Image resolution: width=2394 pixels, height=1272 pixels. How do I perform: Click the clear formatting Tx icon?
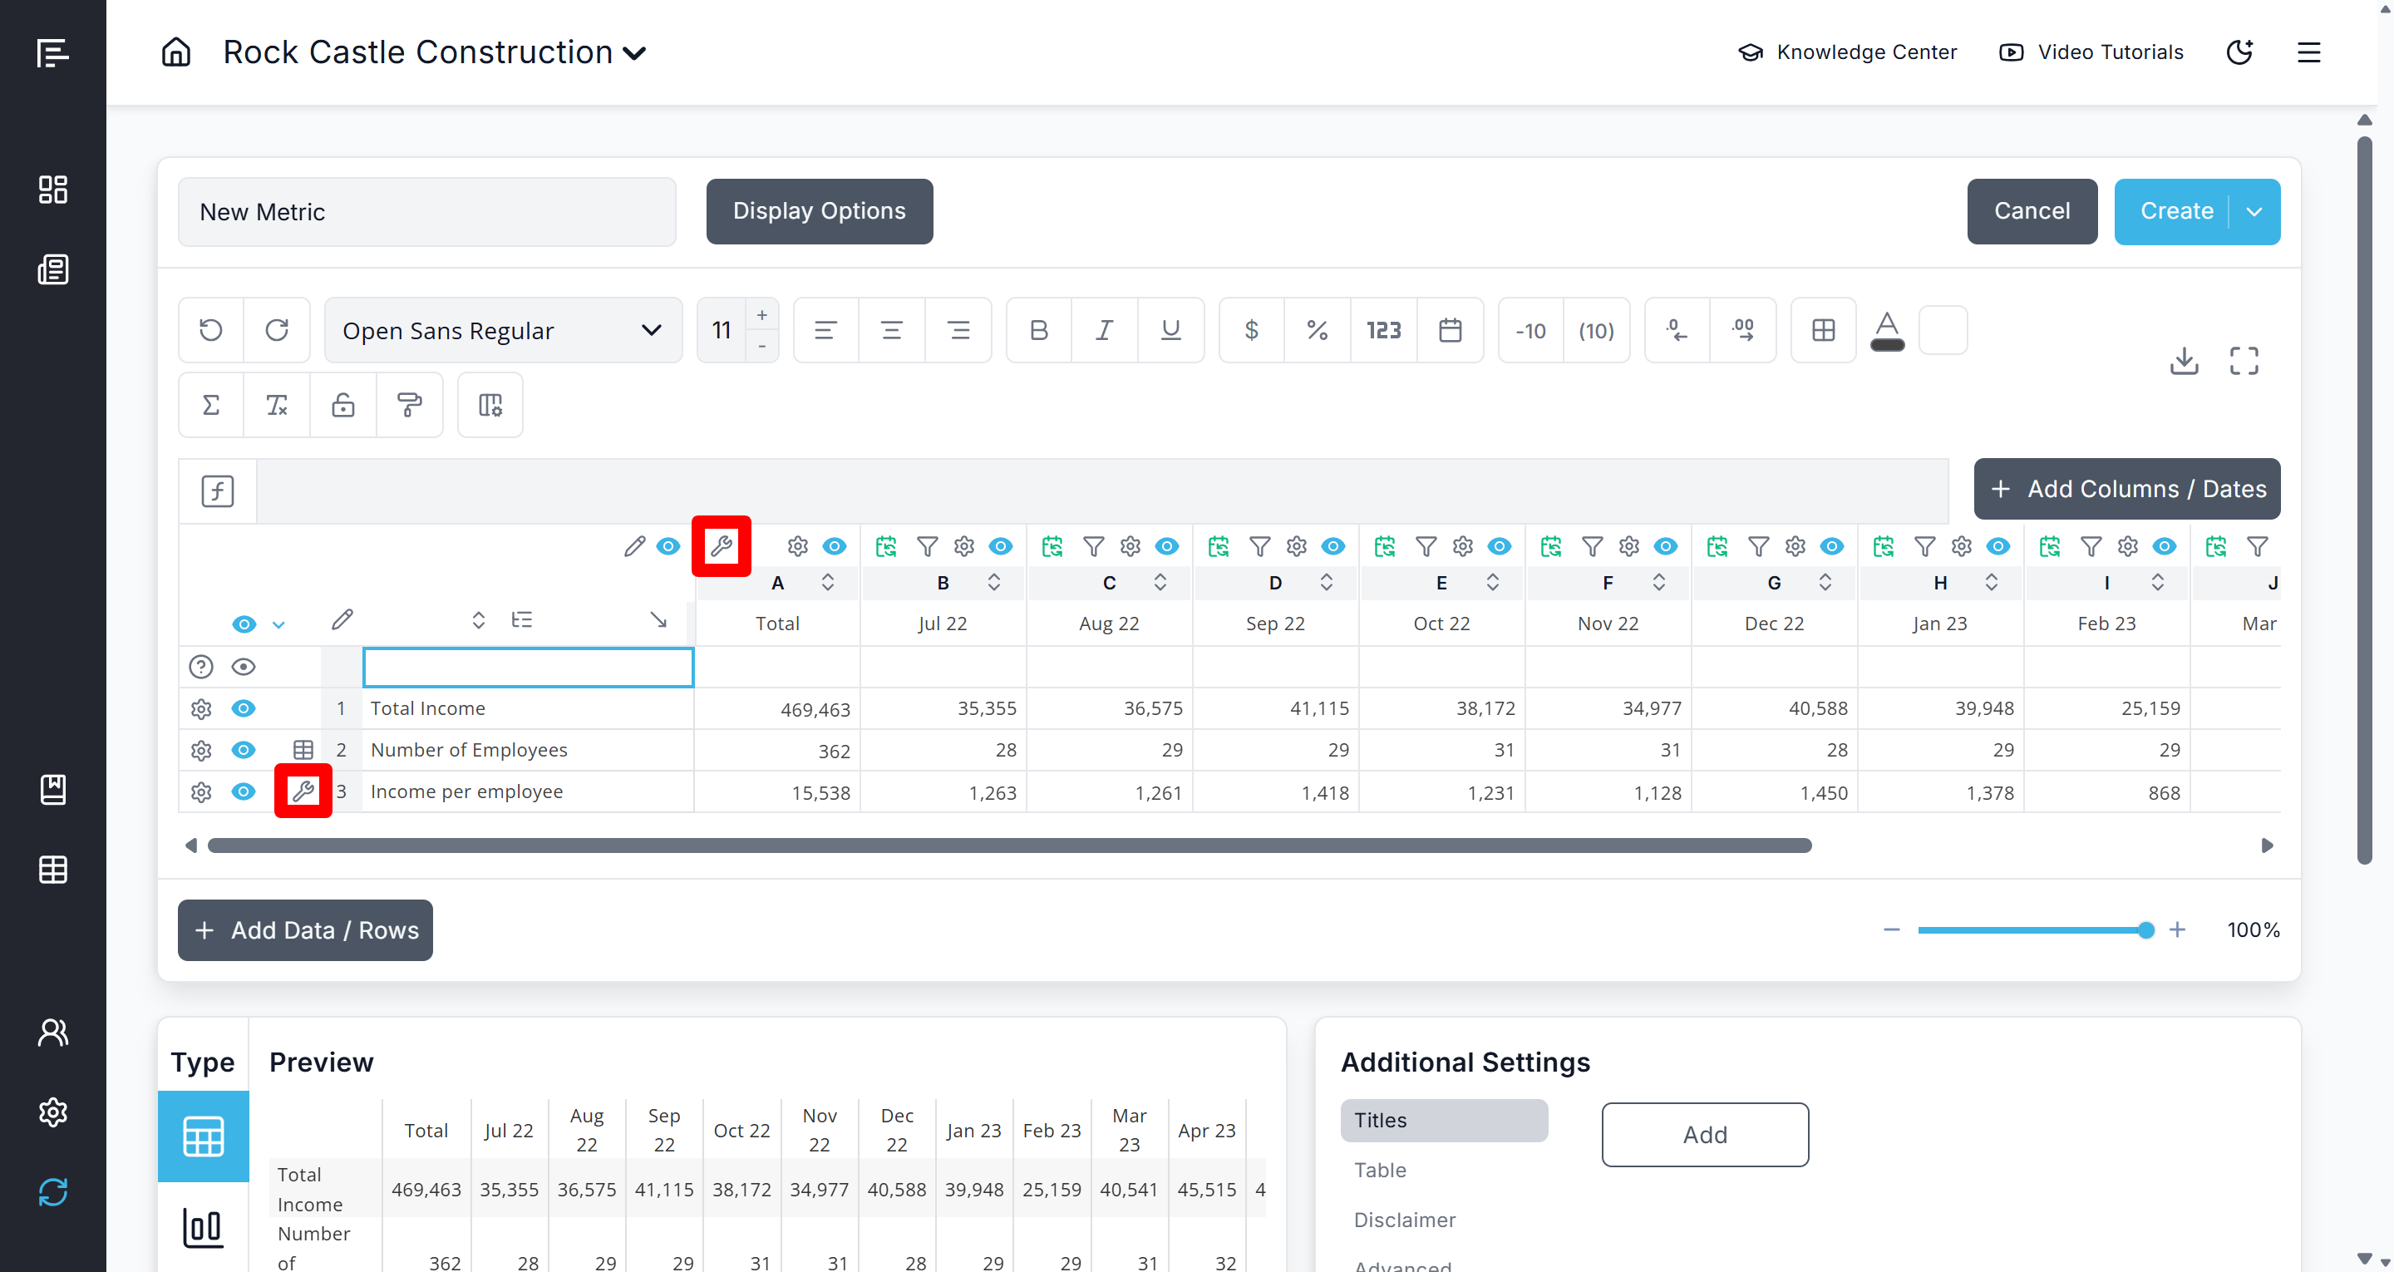pyautogui.click(x=277, y=406)
